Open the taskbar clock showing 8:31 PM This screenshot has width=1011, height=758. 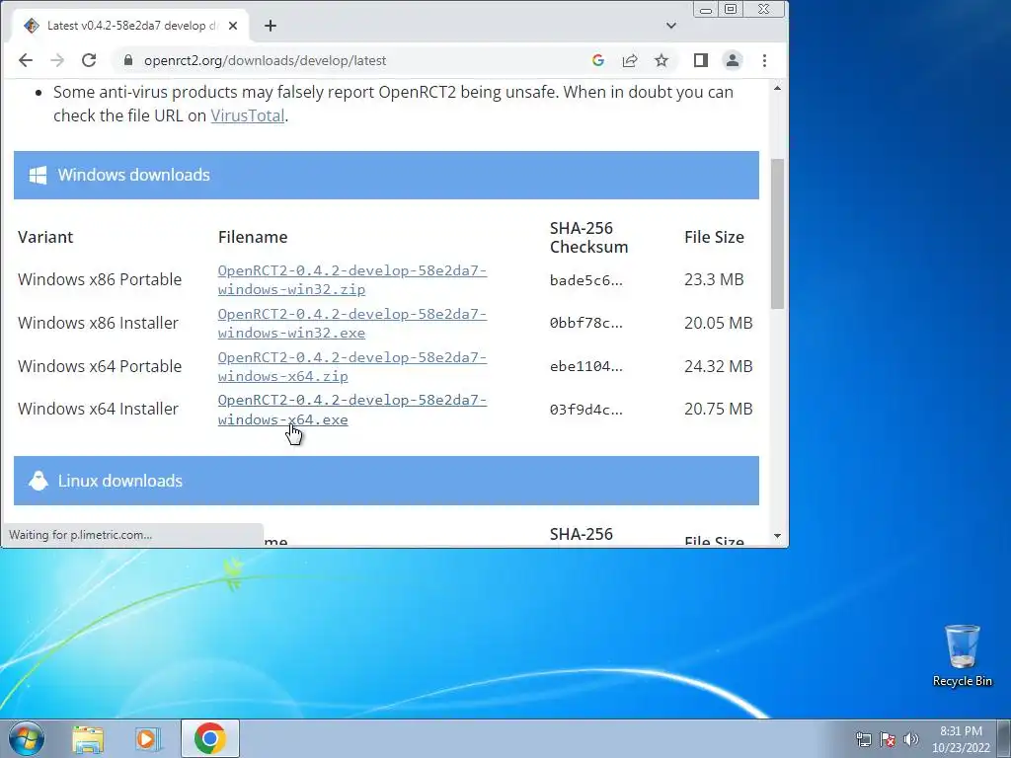[x=961, y=739]
